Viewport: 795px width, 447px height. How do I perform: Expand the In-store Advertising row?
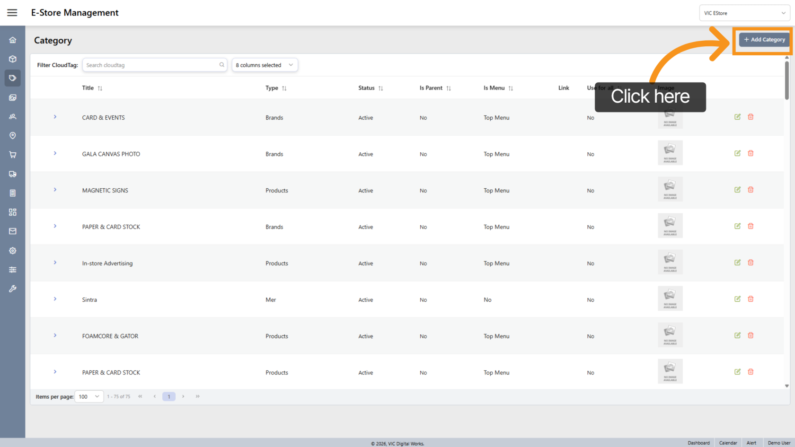pos(55,263)
